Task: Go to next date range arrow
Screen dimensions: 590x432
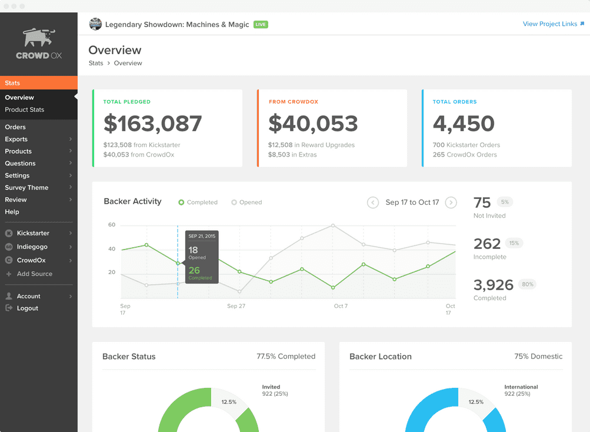Action: click(451, 202)
